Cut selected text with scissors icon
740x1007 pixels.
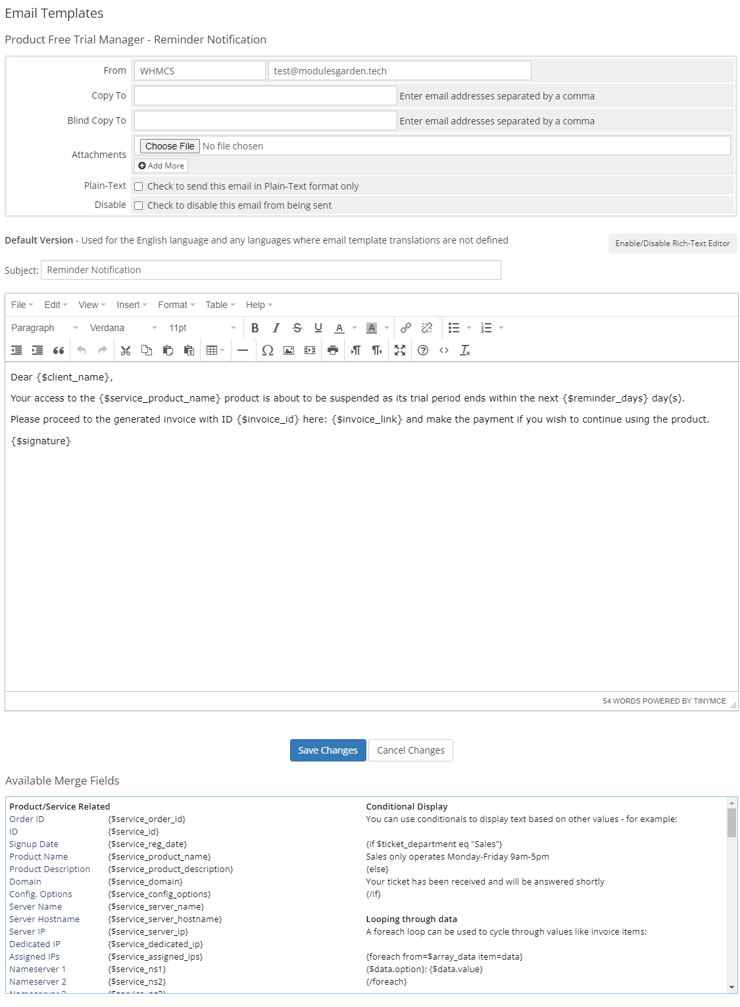coord(126,350)
